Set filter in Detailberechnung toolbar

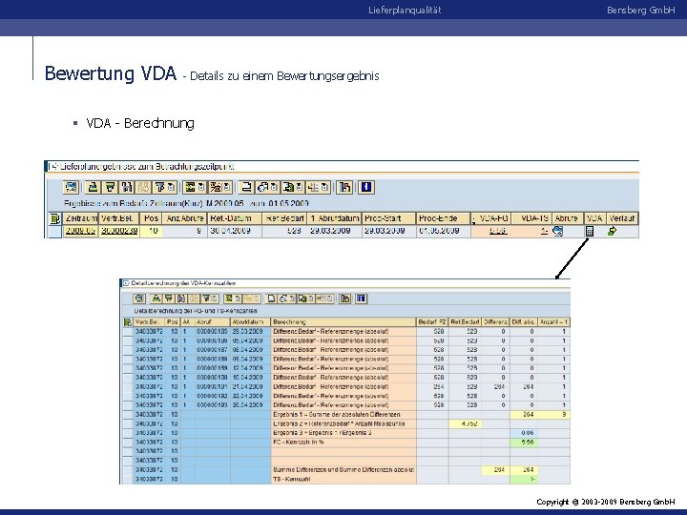click(x=206, y=299)
